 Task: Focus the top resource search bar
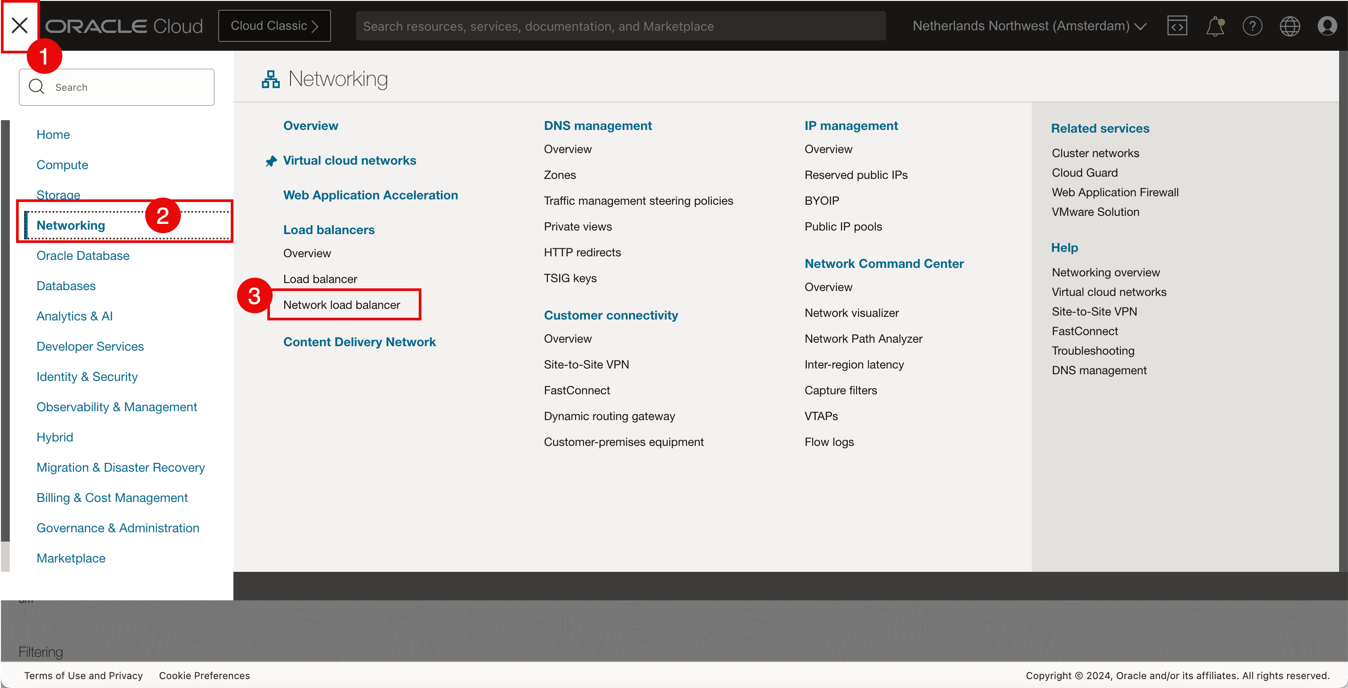tap(620, 26)
